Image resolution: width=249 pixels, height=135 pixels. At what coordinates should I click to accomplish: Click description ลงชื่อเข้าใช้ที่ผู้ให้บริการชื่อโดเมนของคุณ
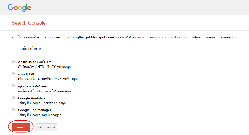click(x=46, y=91)
